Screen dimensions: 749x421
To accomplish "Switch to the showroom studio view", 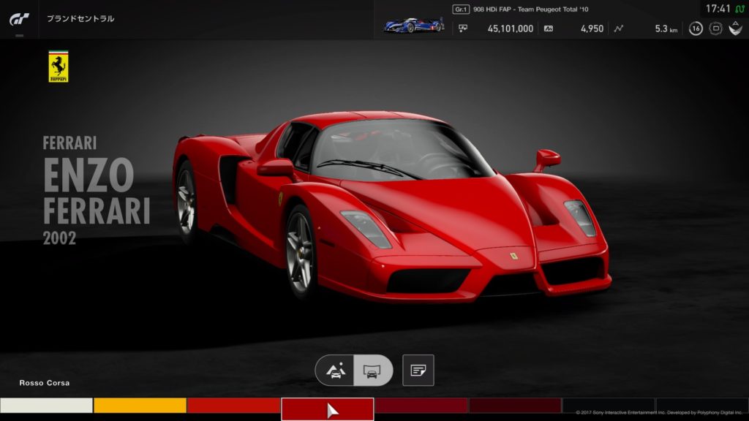I will (x=372, y=371).
